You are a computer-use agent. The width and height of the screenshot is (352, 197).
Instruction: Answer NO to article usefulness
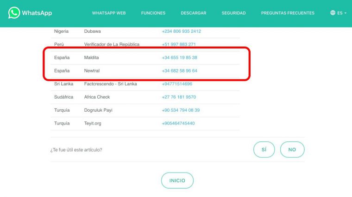click(x=292, y=149)
